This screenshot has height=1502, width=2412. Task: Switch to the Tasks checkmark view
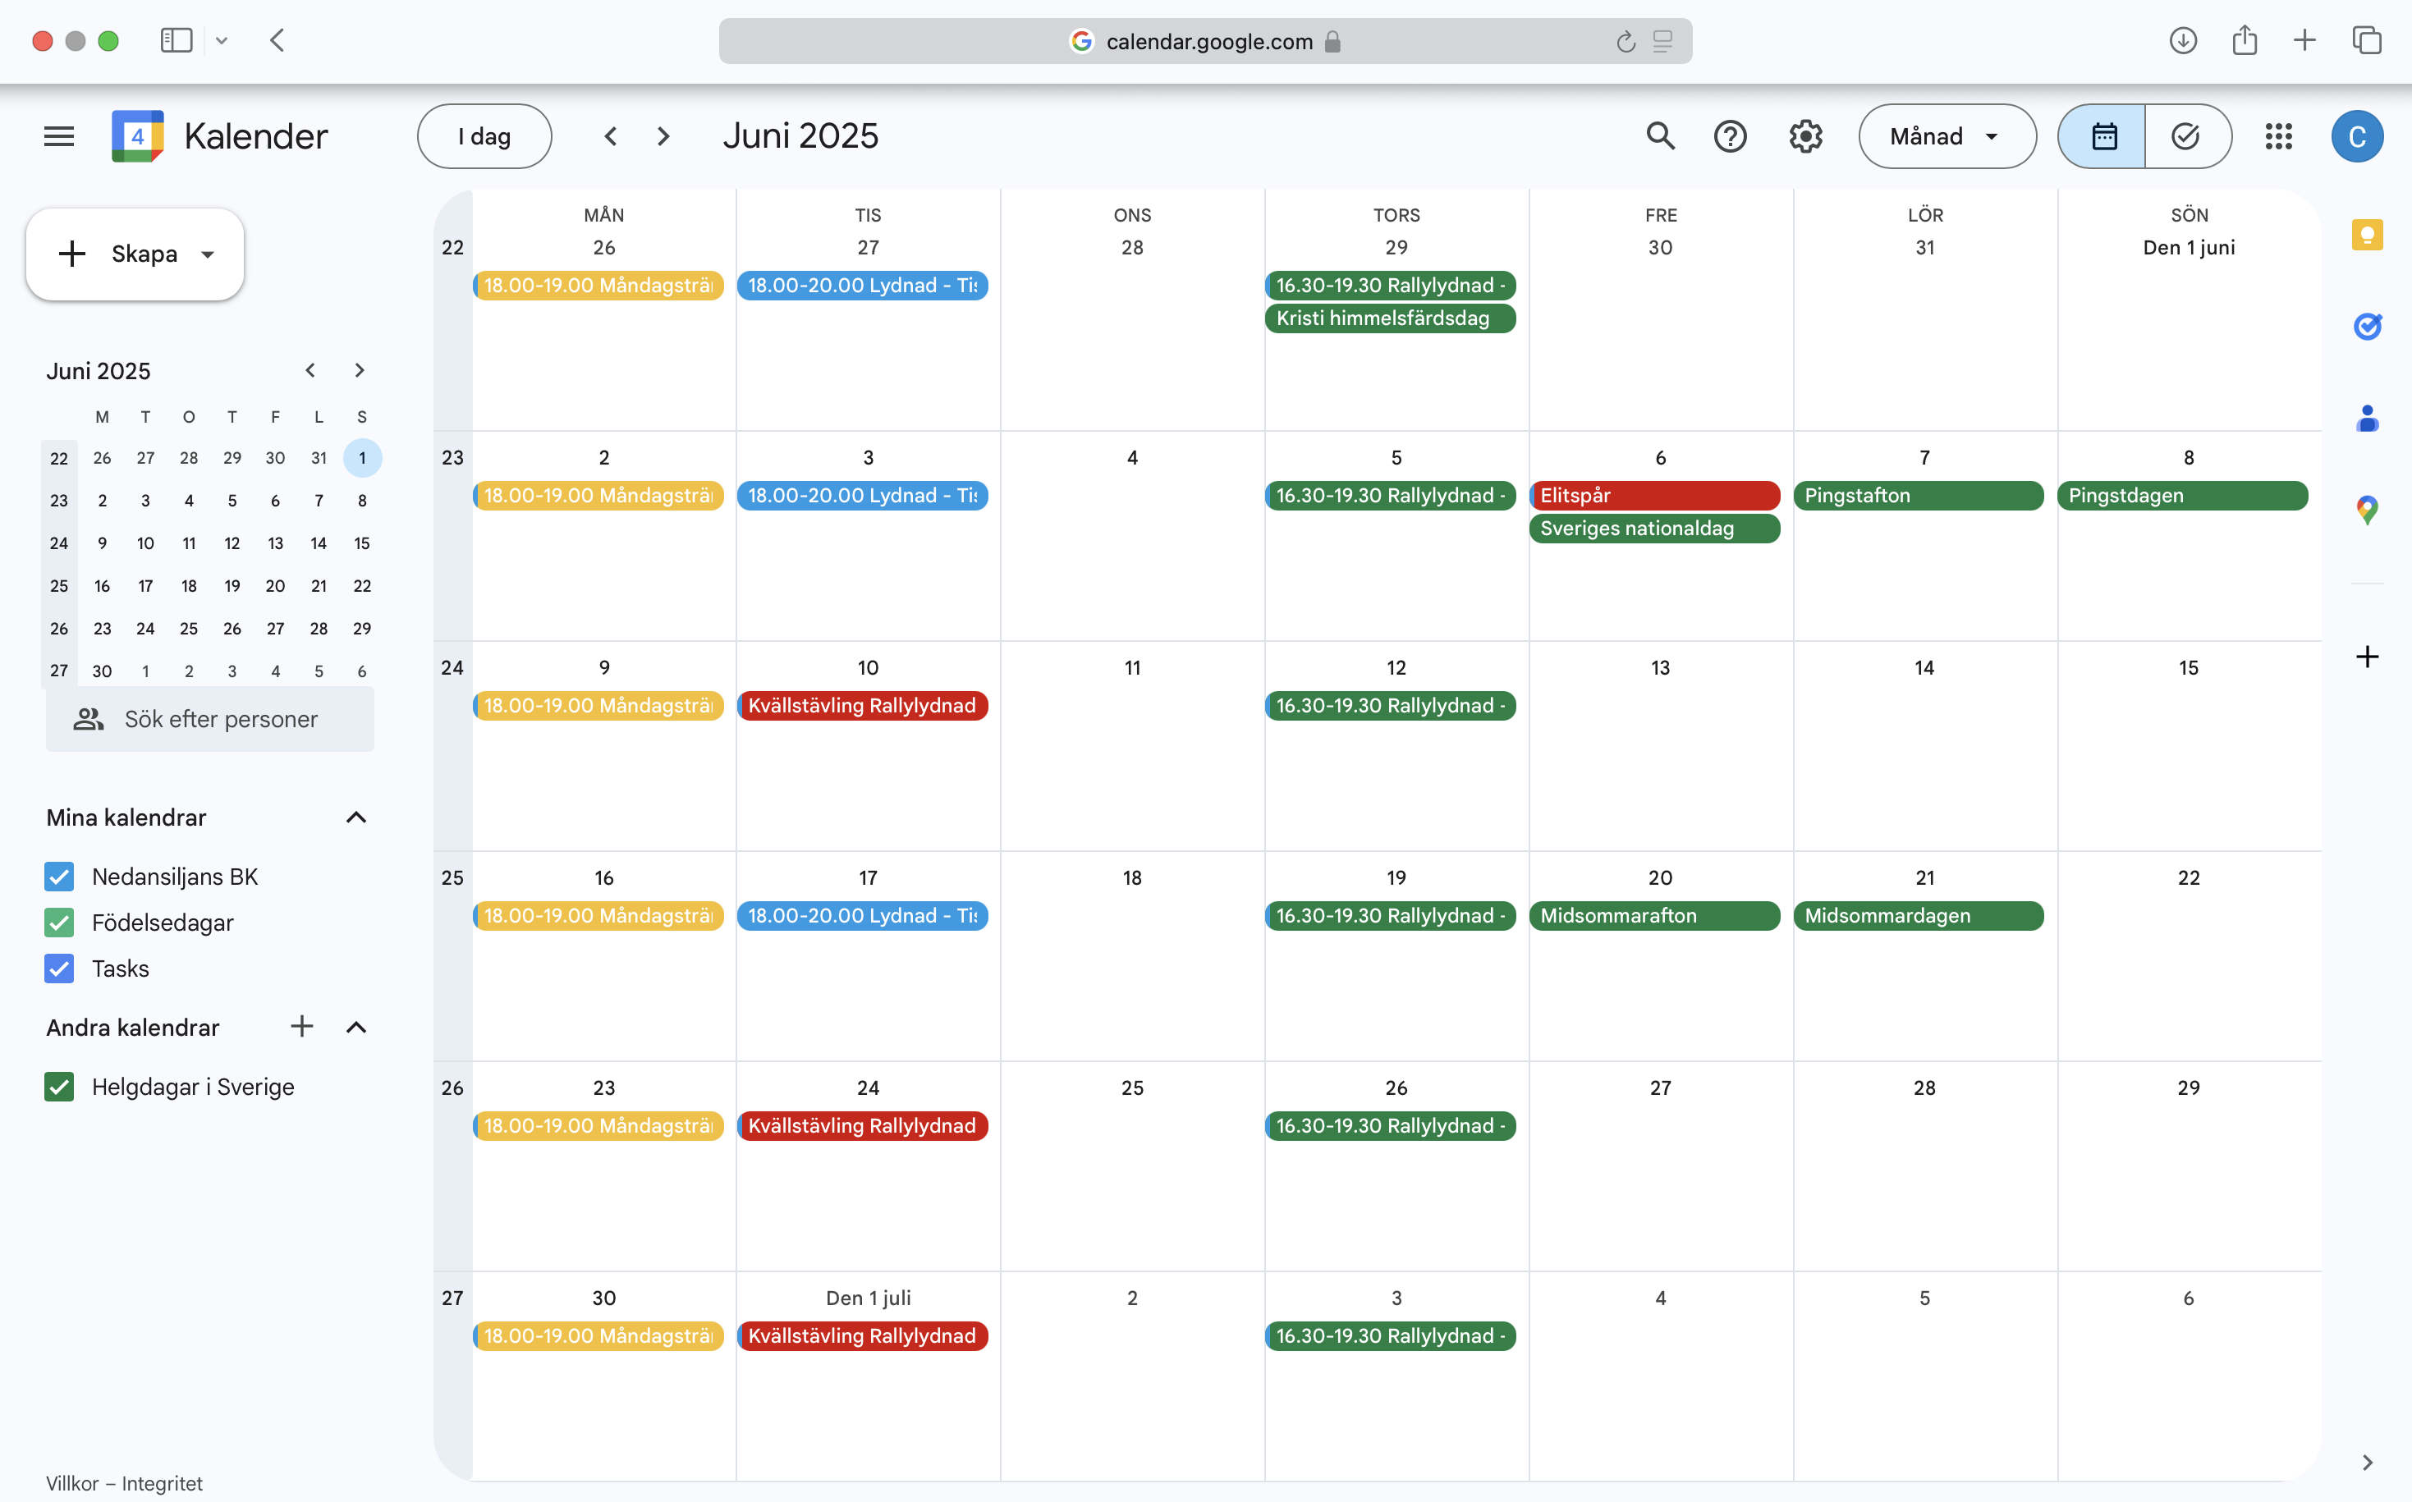[x=2186, y=136]
